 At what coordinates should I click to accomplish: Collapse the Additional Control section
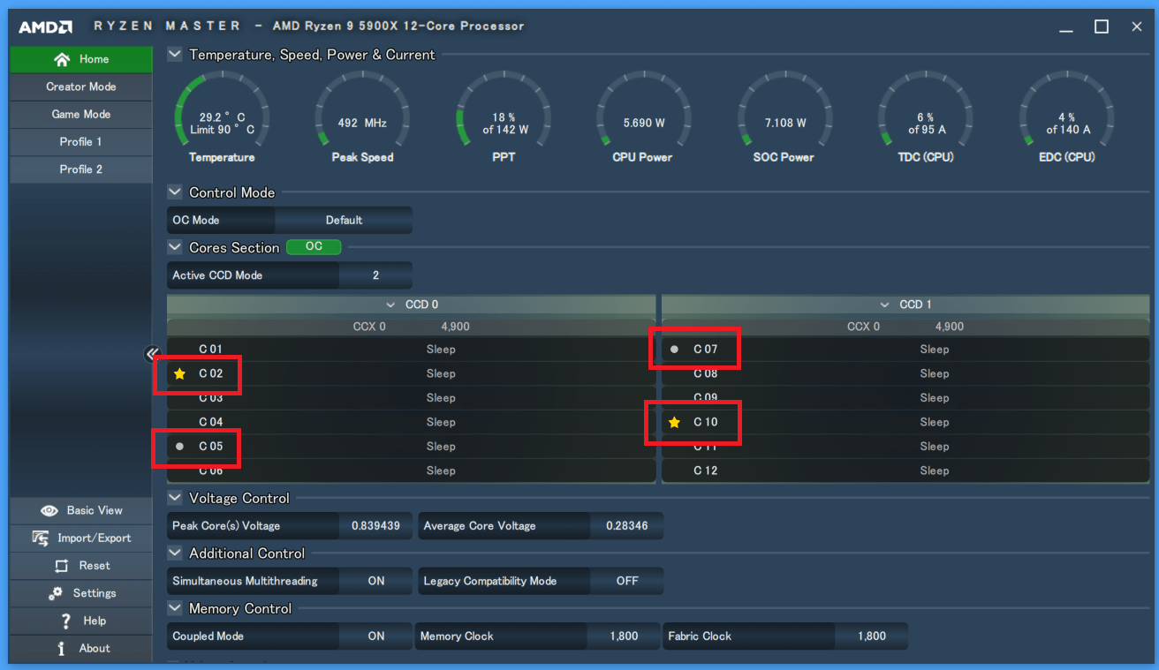coord(174,553)
